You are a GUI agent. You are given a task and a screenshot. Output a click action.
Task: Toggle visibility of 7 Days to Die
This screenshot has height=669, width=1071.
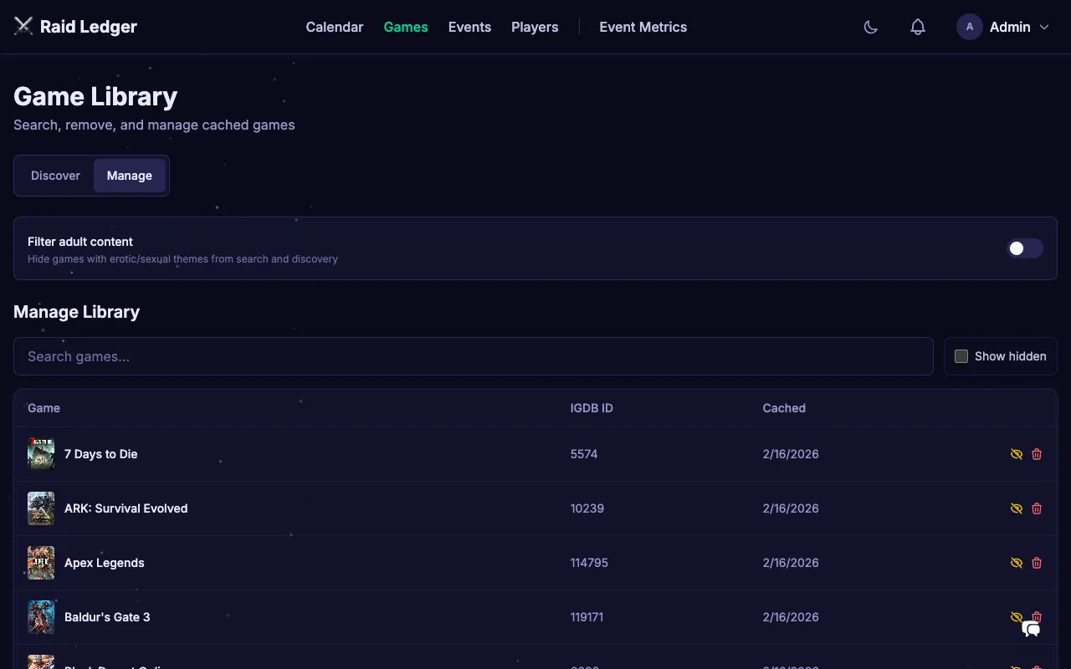[x=1016, y=454]
